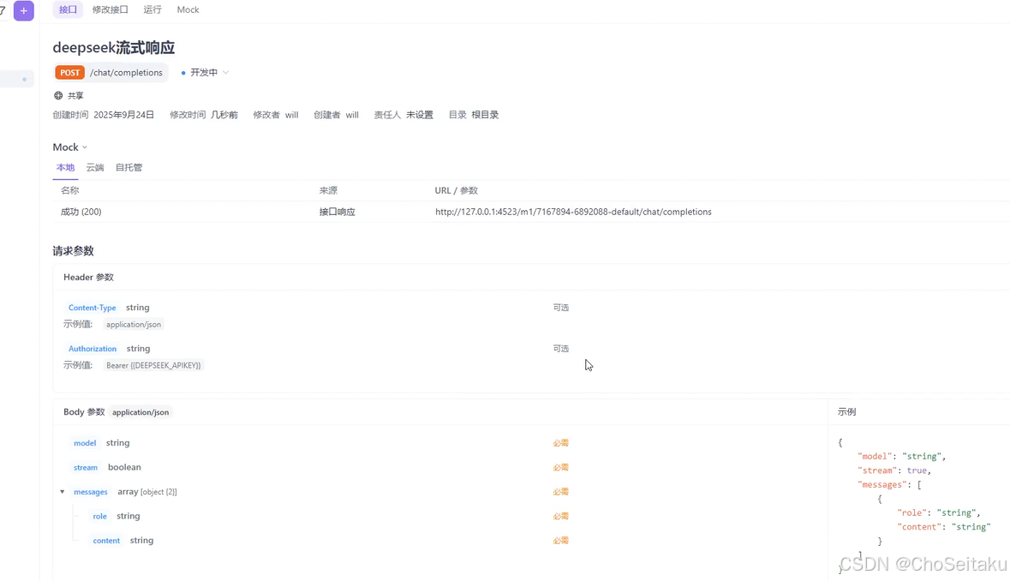Click the 共享 label

coord(76,95)
